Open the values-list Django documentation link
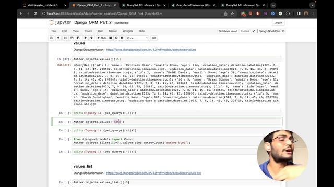Viewport: 334px width, 187px height. 153,173
